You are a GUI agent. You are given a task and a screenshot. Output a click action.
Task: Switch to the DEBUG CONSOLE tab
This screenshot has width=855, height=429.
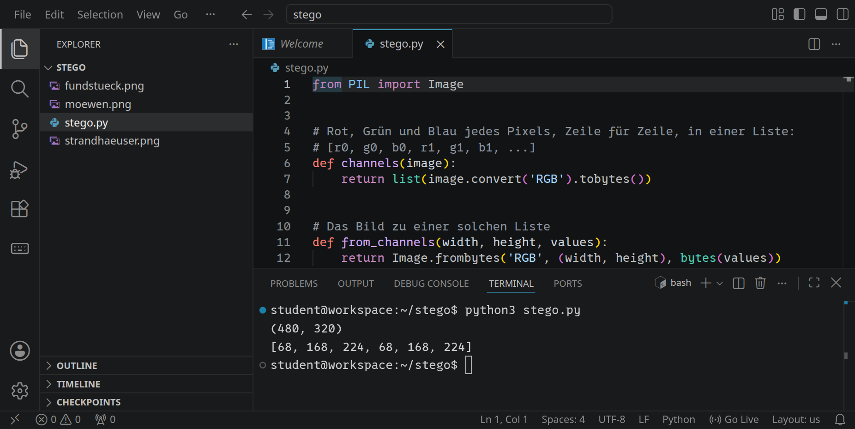tap(431, 284)
